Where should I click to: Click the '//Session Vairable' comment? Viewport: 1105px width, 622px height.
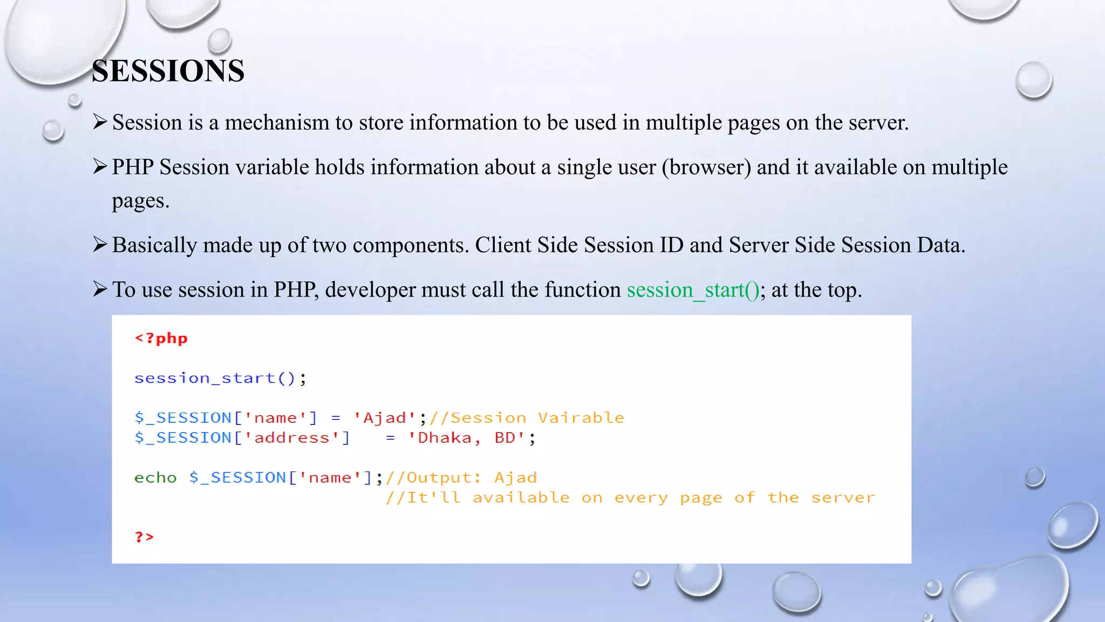point(527,418)
